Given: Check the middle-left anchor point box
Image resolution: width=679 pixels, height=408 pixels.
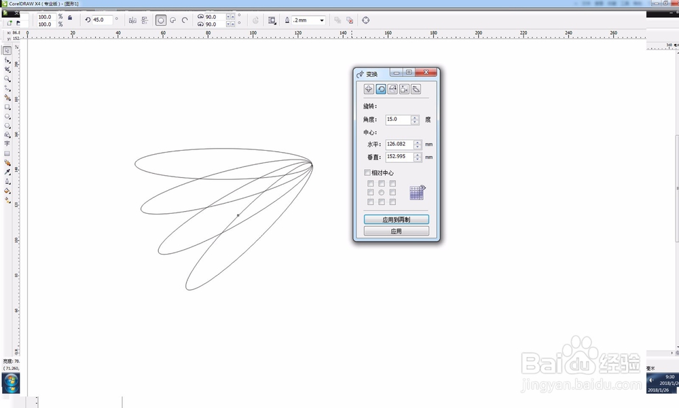Looking at the screenshot, I should pos(371,192).
